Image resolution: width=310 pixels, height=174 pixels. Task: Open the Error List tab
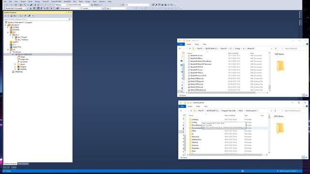pyautogui.click(x=6, y=167)
